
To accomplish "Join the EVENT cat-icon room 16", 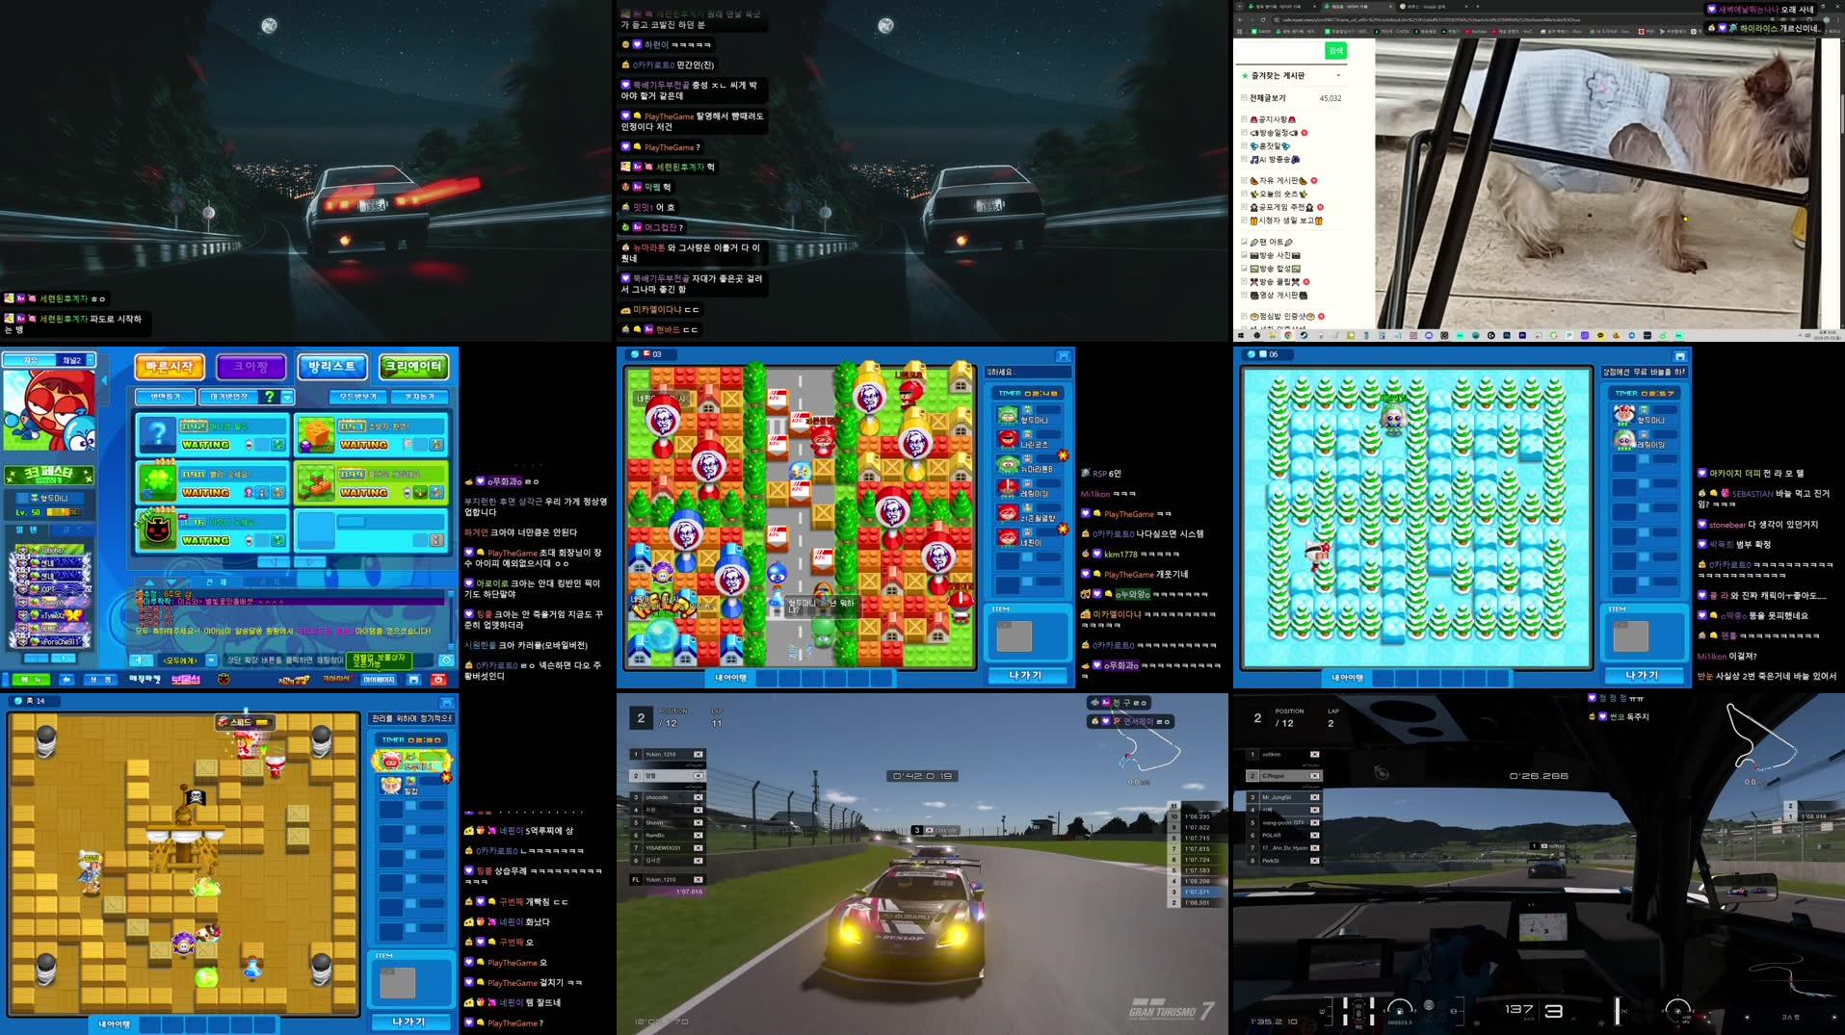I will 212,530.
